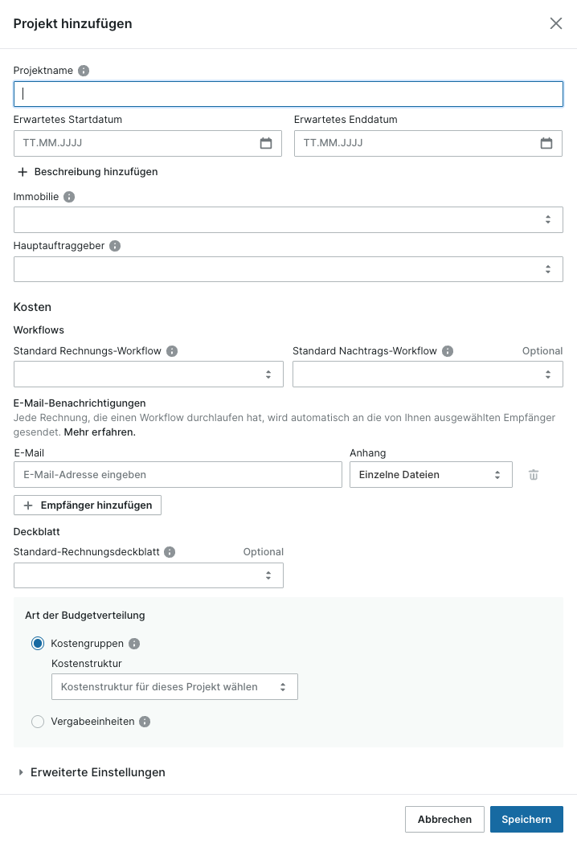The width and height of the screenshot is (577, 843).
Task: Click the info icon beside Hauptauftraggeber
Action: point(115,246)
